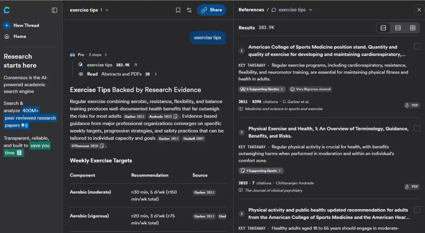Switch to table grid results view

pyautogui.click(x=413, y=28)
